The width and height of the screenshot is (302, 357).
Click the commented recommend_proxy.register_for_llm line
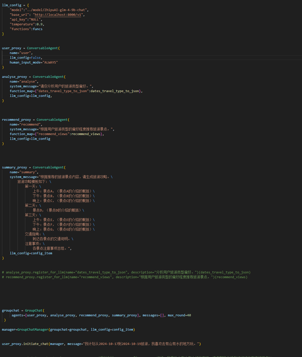(125, 277)
